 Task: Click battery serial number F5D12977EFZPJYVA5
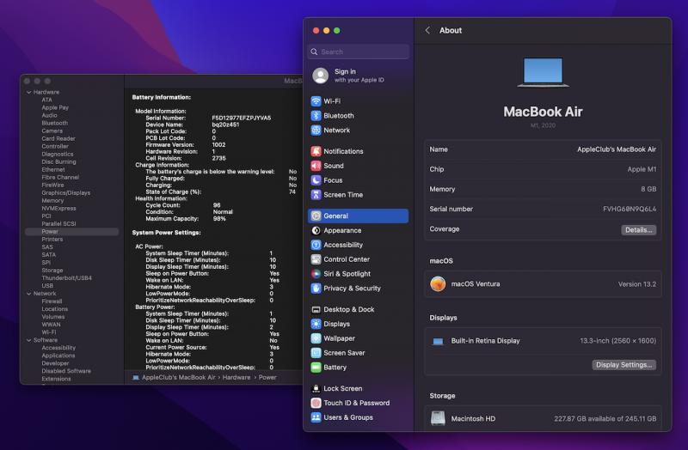pos(242,118)
